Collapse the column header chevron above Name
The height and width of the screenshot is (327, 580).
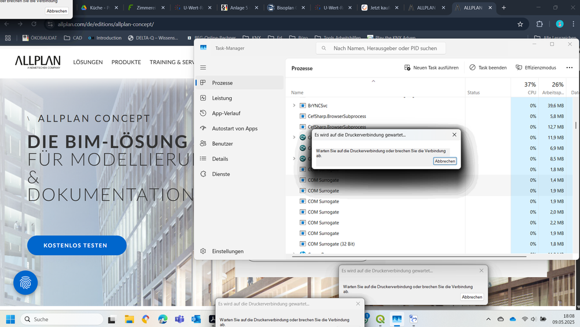373,81
